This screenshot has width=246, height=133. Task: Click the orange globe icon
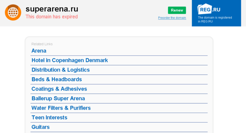[13, 13]
